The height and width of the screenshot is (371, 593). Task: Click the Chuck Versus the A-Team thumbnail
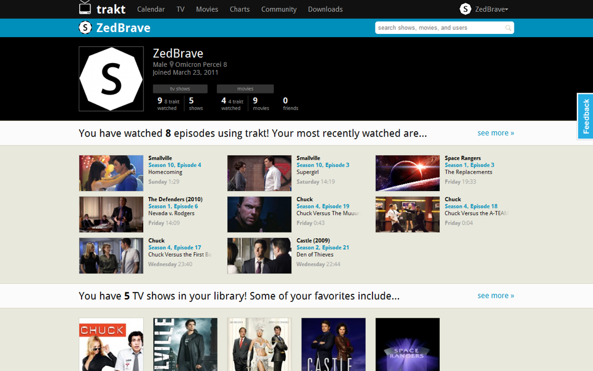pos(408,215)
